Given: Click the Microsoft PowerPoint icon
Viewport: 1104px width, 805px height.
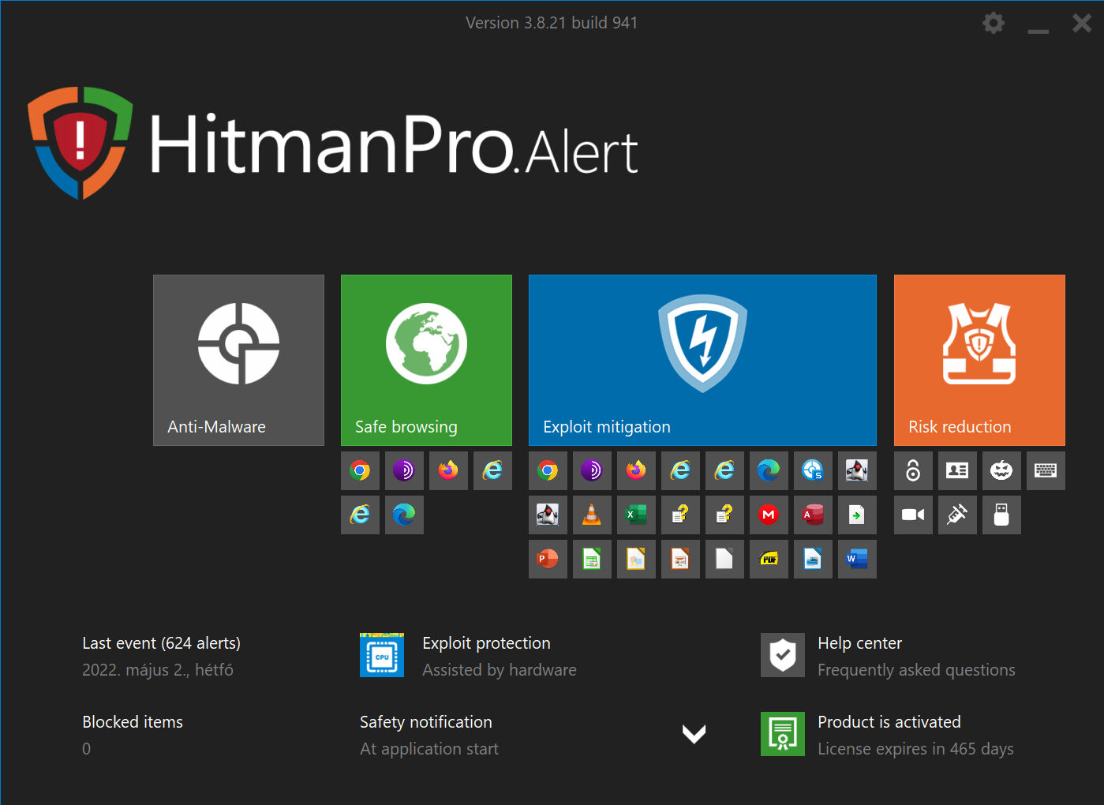Looking at the screenshot, I should tap(548, 559).
